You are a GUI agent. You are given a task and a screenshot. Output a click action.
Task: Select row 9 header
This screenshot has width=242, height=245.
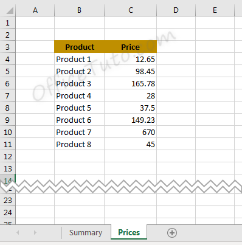7,120
